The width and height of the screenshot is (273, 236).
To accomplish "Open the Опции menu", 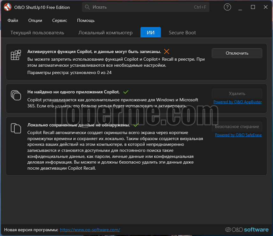I will click(x=35, y=20).
